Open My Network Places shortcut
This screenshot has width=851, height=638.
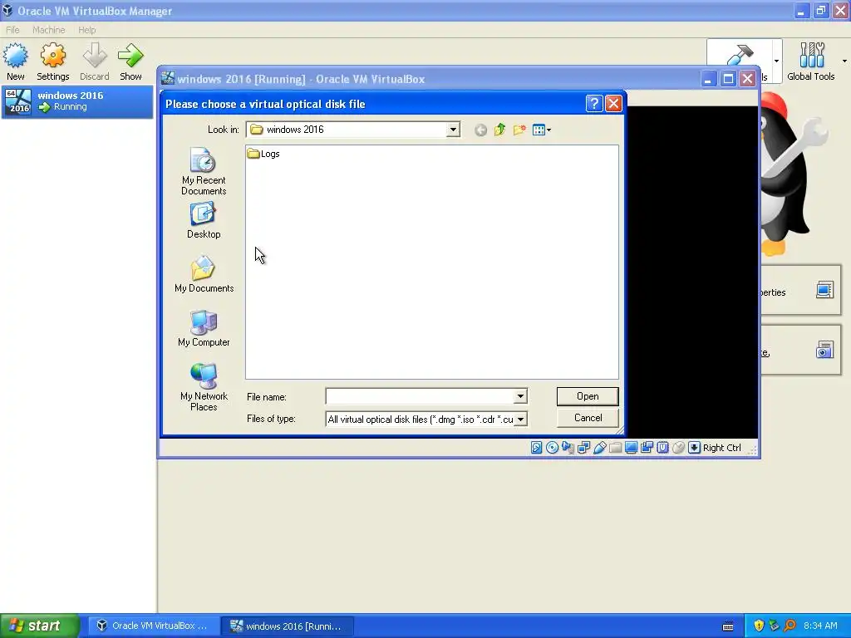(204, 387)
